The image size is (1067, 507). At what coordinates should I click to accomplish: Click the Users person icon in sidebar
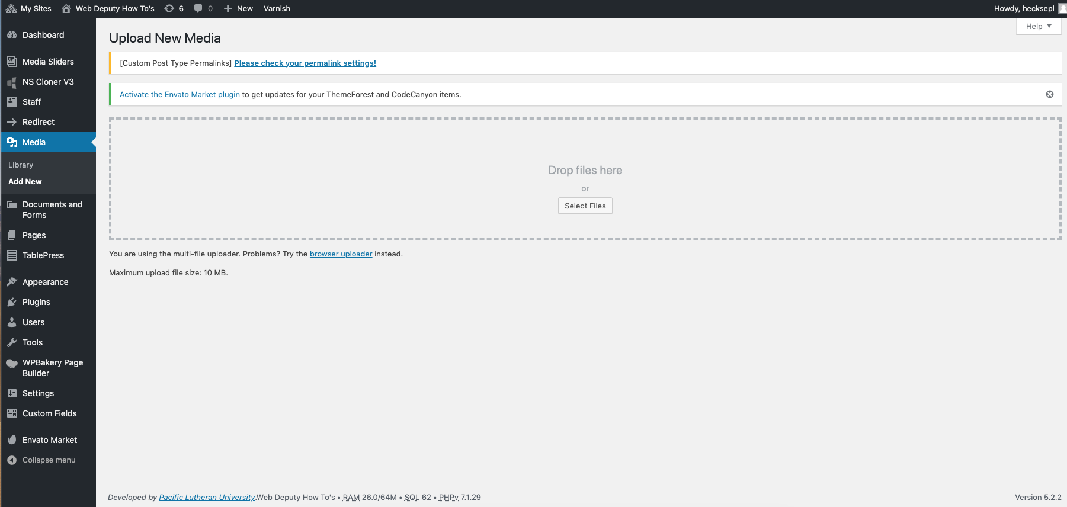coord(12,322)
